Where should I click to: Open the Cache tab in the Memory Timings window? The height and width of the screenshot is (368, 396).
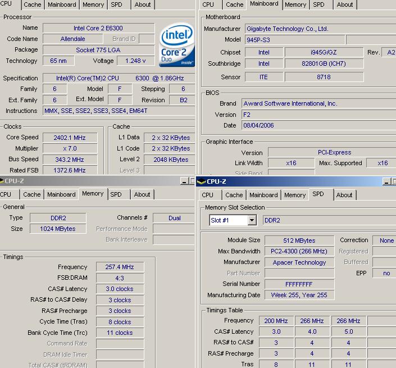click(x=32, y=194)
